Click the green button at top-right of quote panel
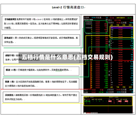137x116 pixels. tap(130, 18)
